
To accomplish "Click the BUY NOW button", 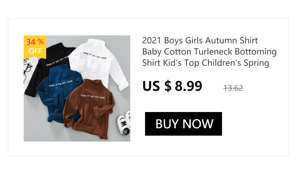I will pos(183,124).
